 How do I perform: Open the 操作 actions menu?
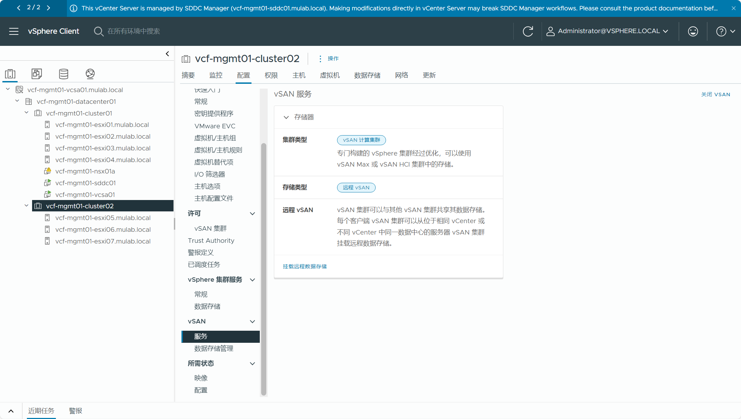click(x=333, y=59)
